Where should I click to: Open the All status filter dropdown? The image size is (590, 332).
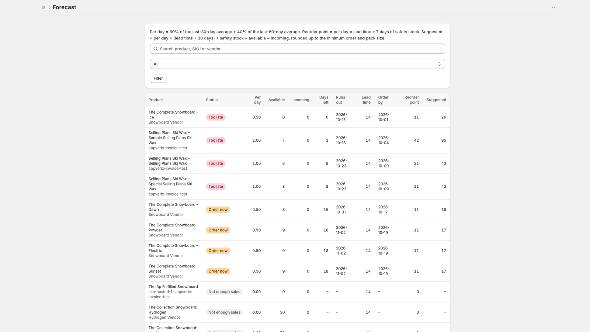tap(297, 64)
